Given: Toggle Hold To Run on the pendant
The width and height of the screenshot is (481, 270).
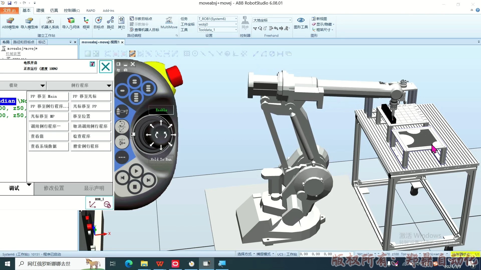Looking at the screenshot, I should pyautogui.click(x=161, y=159).
